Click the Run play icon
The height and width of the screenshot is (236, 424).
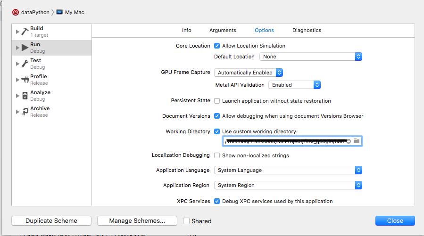[25, 48]
